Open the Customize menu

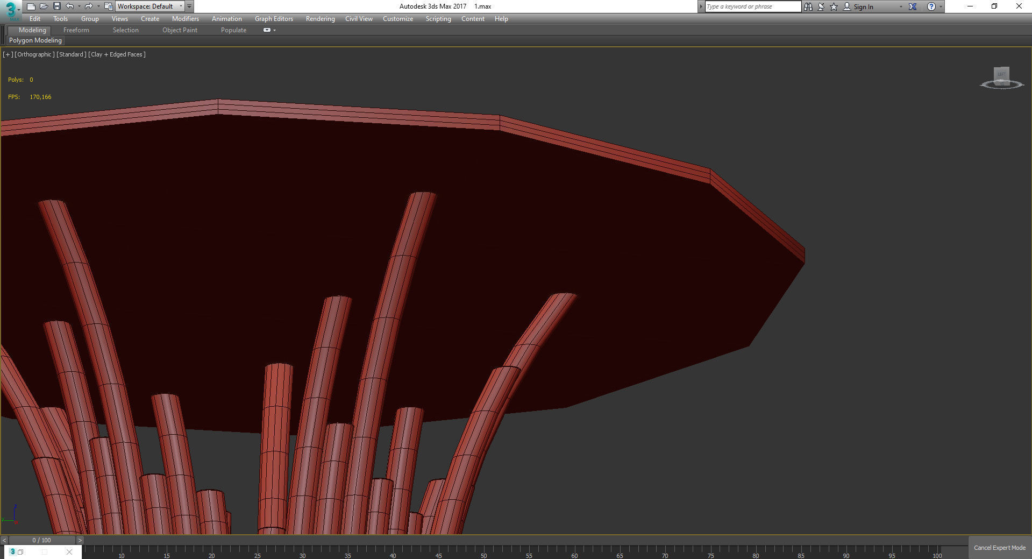pyautogui.click(x=398, y=19)
